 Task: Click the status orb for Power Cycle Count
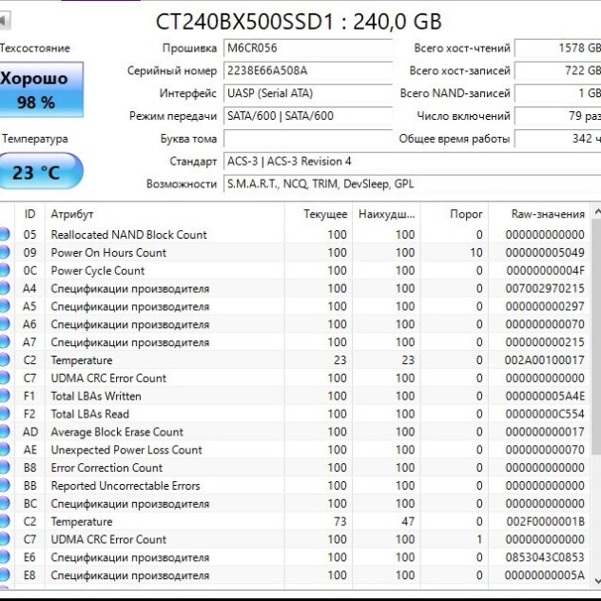pos(4,270)
